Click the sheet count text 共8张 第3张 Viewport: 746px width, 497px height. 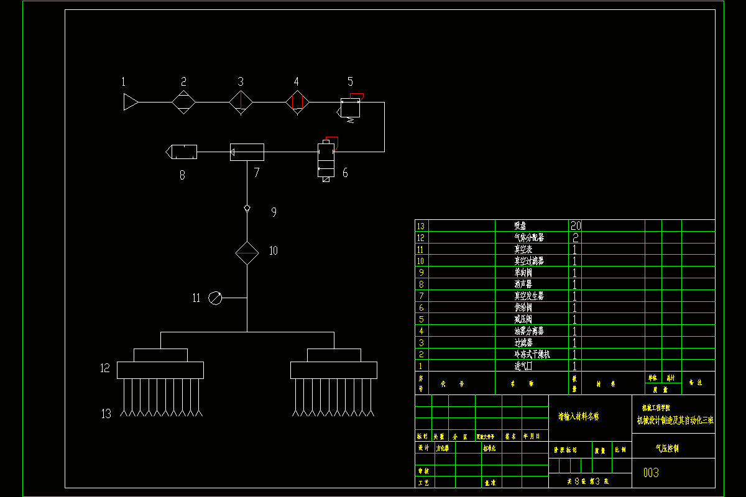(x=588, y=481)
